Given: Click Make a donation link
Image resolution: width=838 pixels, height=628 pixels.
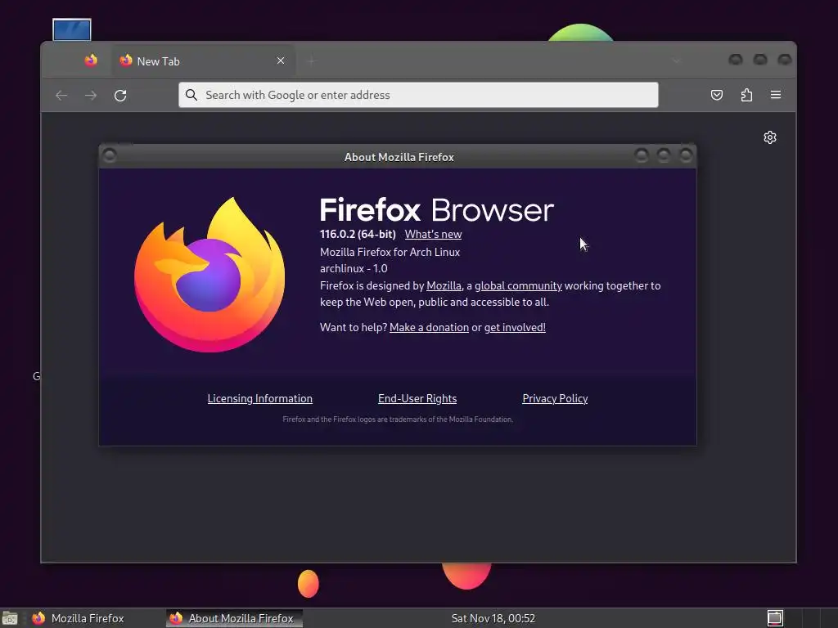Looking at the screenshot, I should point(429,327).
